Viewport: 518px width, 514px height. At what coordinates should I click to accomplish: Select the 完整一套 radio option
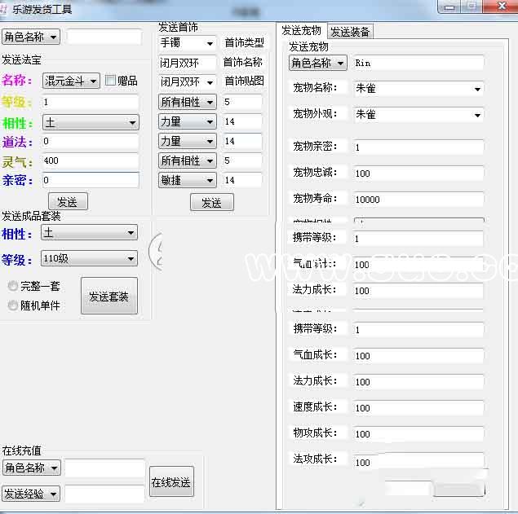(x=13, y=286)
